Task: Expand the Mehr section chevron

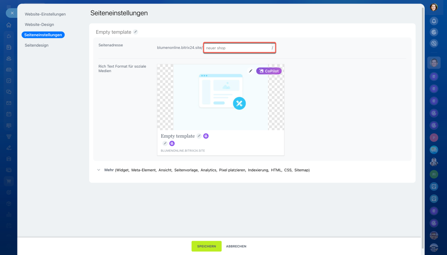Action: click(99, 170)
